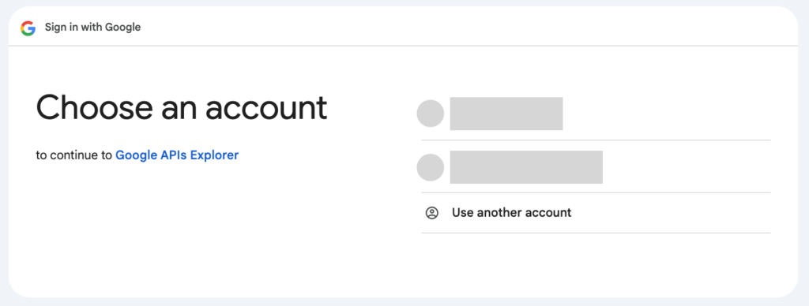Click the Choose an account heading

(182, 108)
